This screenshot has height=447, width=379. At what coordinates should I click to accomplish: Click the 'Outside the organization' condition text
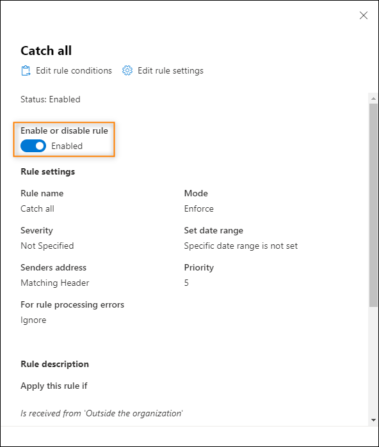pos(134,413)
